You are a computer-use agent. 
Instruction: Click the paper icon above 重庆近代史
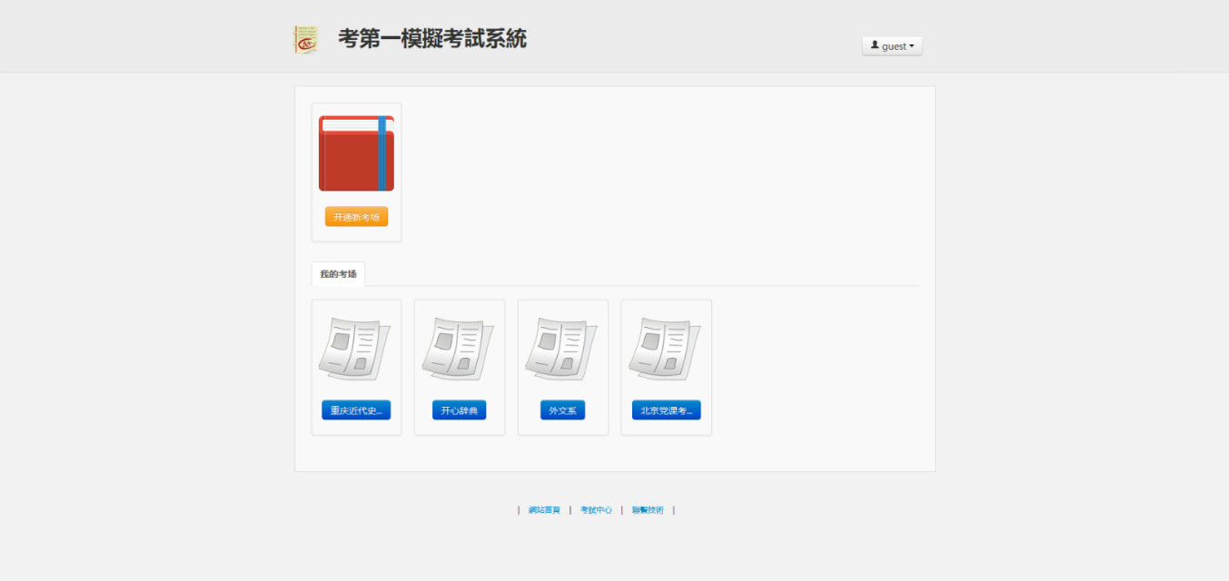355,349
